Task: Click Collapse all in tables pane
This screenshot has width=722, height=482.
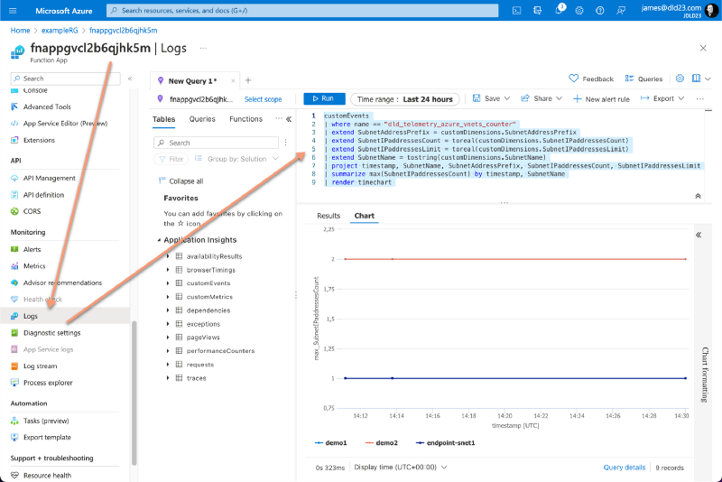Action: (x=181, y=181)
